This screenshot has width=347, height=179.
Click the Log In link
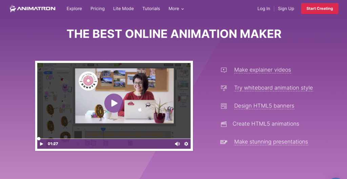point(264,8)
